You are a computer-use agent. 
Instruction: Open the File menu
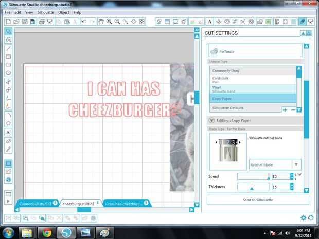tap(8, 12)
